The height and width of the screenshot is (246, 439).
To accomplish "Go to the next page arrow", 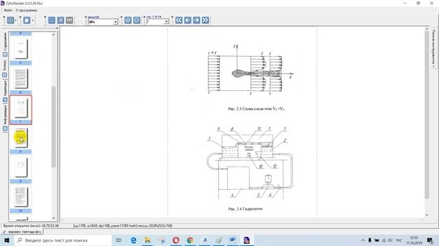I will pyautogui.click(x=197, y=20).
